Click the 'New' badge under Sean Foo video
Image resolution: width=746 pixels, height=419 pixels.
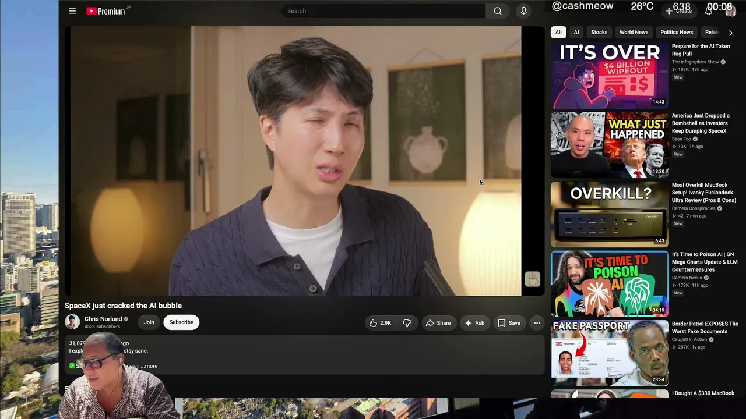tap(678, 154)
